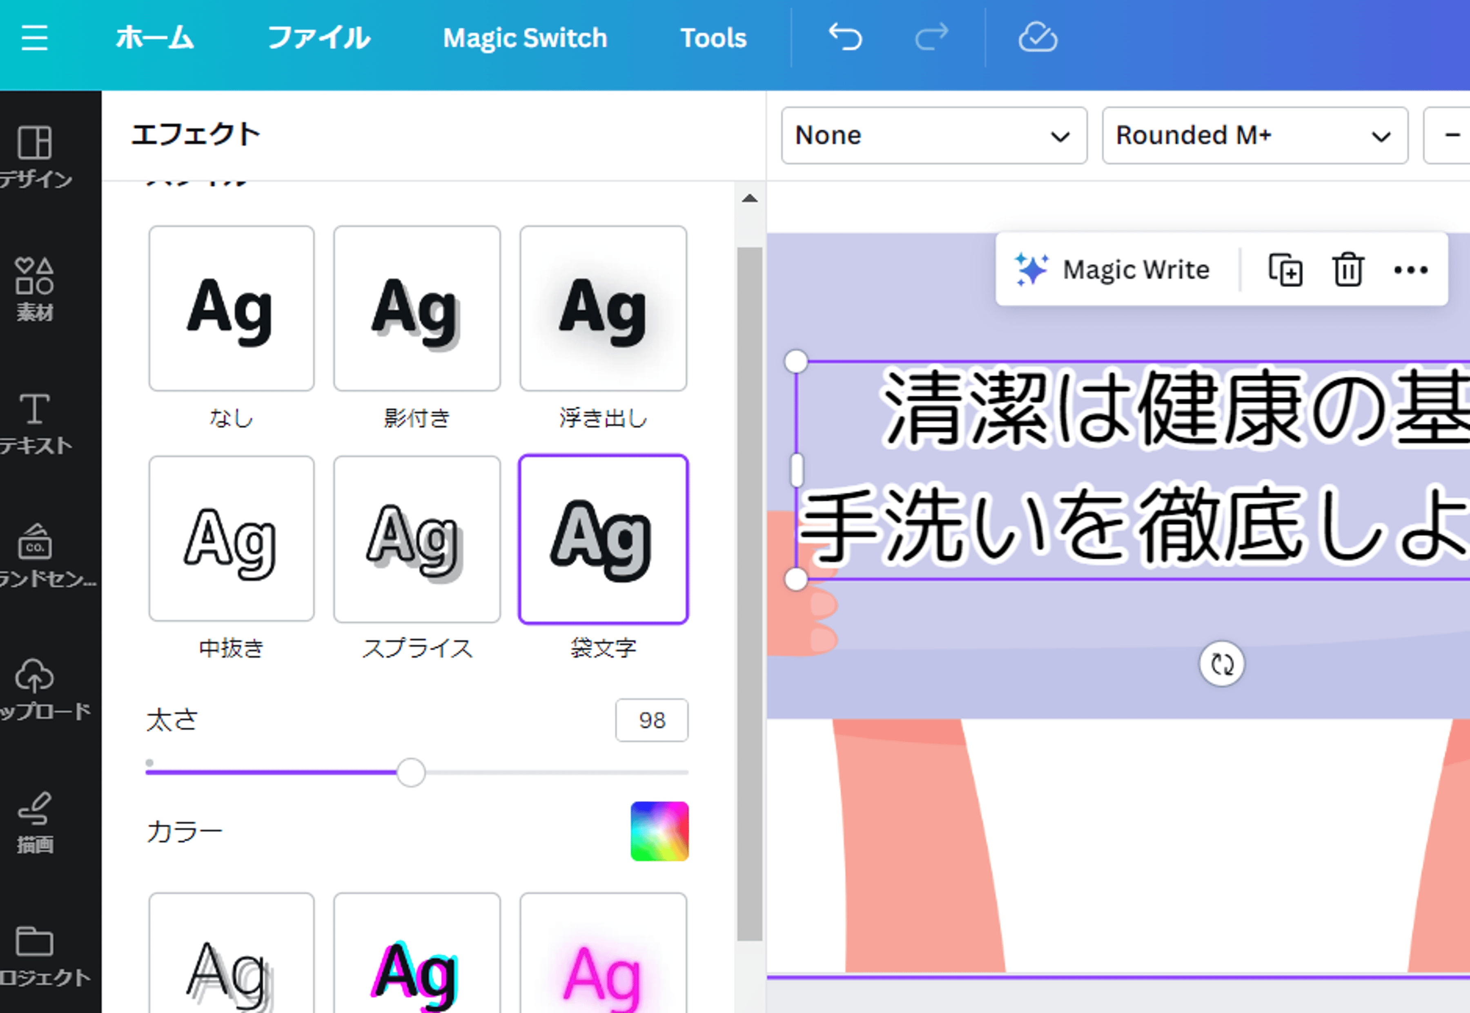Open more options three-dot menu

pos(1410,270)
